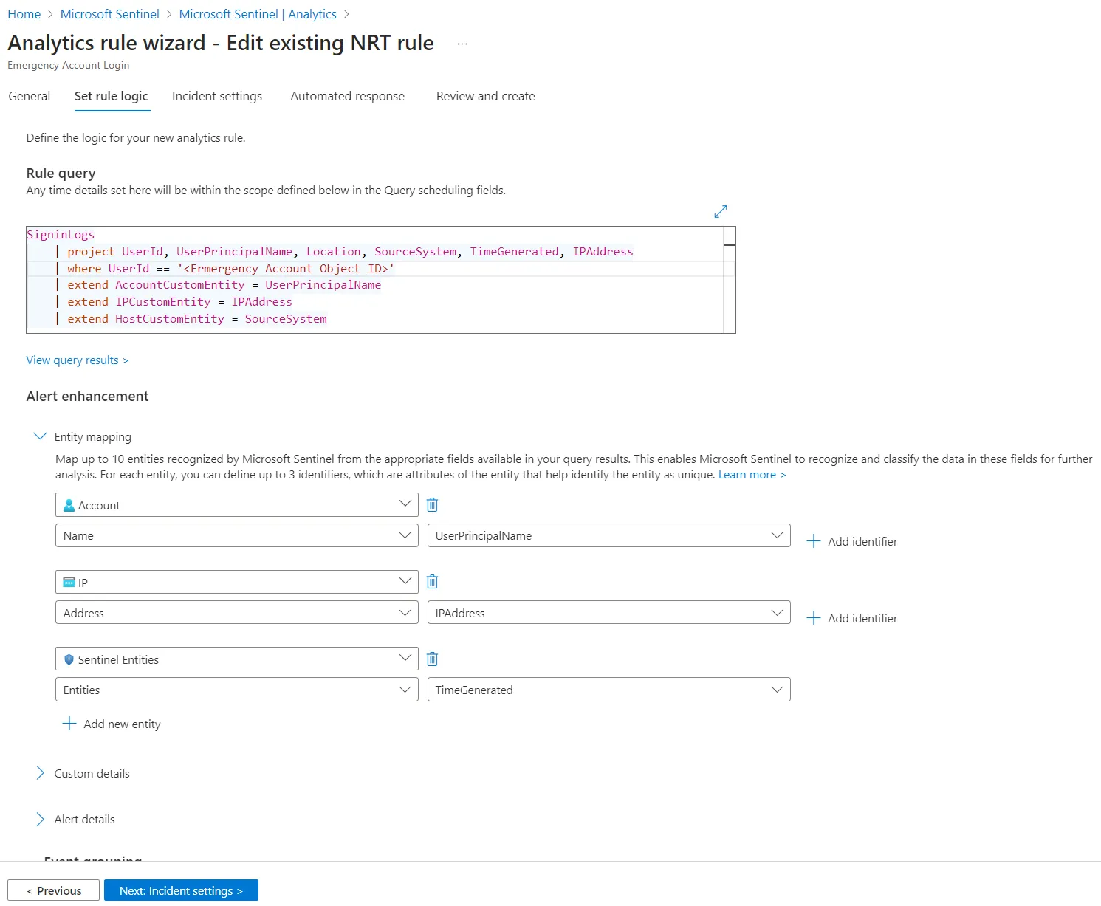The width and height of the screenshot is (1101, 906).
Task: Expand the Alert details section
Action: tap(41, 819)
